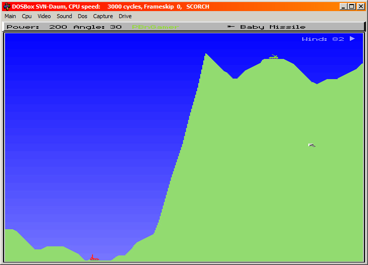368x265 pixels.
Task: Maximize the DOSBox window
Action: pos(351,7)
